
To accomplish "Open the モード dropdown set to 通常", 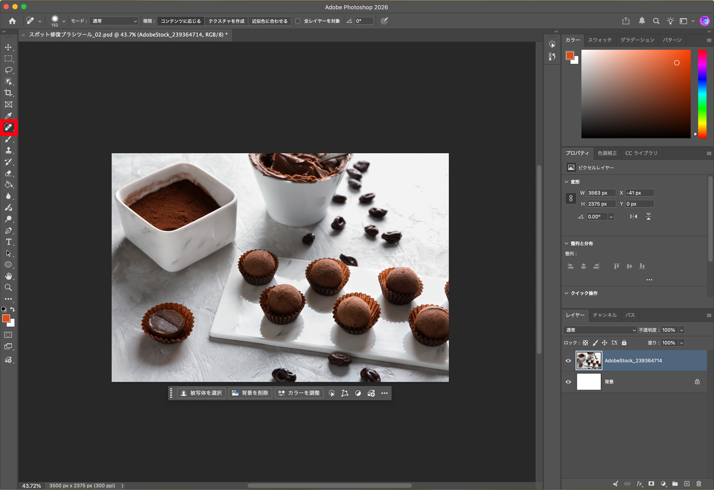I will pyautogui.click(x=114, y=21).
